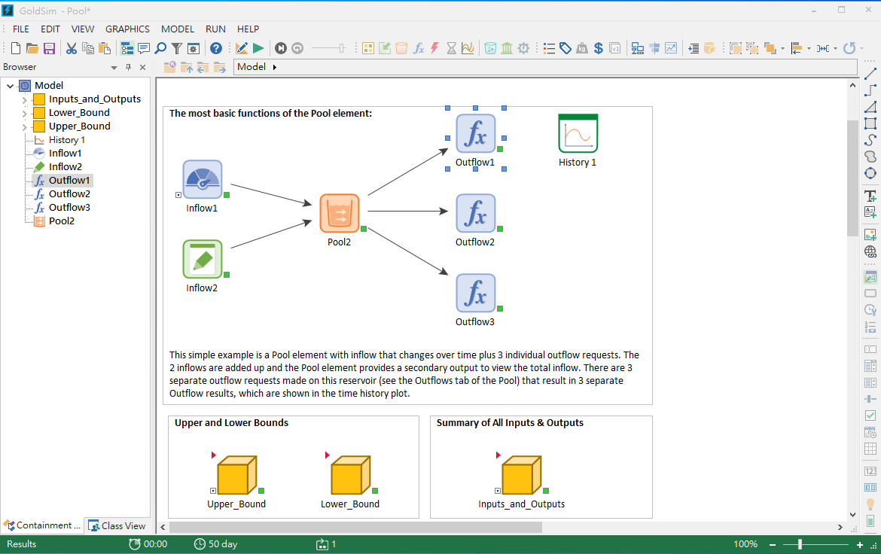Click the Save file toolbar icon
This screenshot has height=554, width=881.
click(x=49, y=48)
